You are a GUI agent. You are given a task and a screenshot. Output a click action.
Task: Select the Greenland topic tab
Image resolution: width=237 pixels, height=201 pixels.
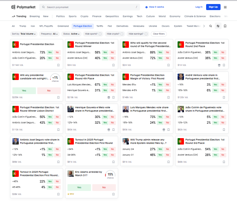[63, 26]
